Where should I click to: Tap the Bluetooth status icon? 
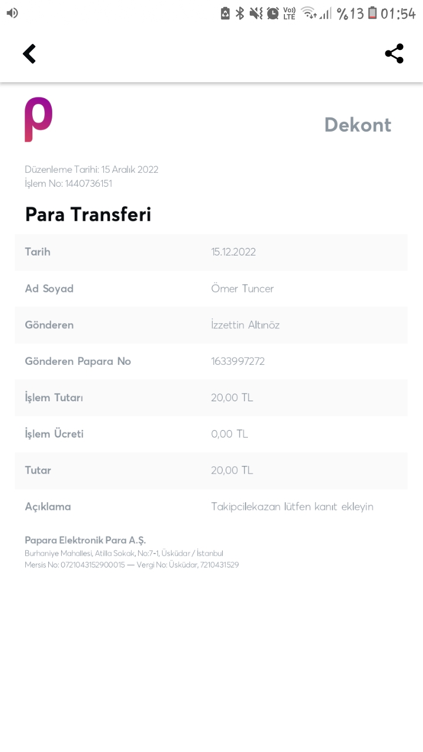(240, 13)
